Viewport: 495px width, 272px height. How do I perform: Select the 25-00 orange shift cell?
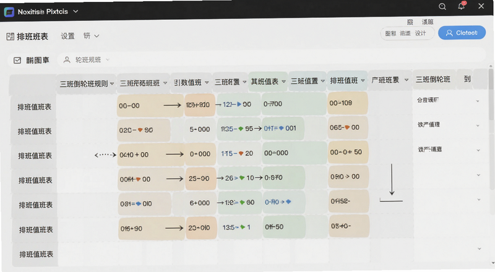click(200, 179)
